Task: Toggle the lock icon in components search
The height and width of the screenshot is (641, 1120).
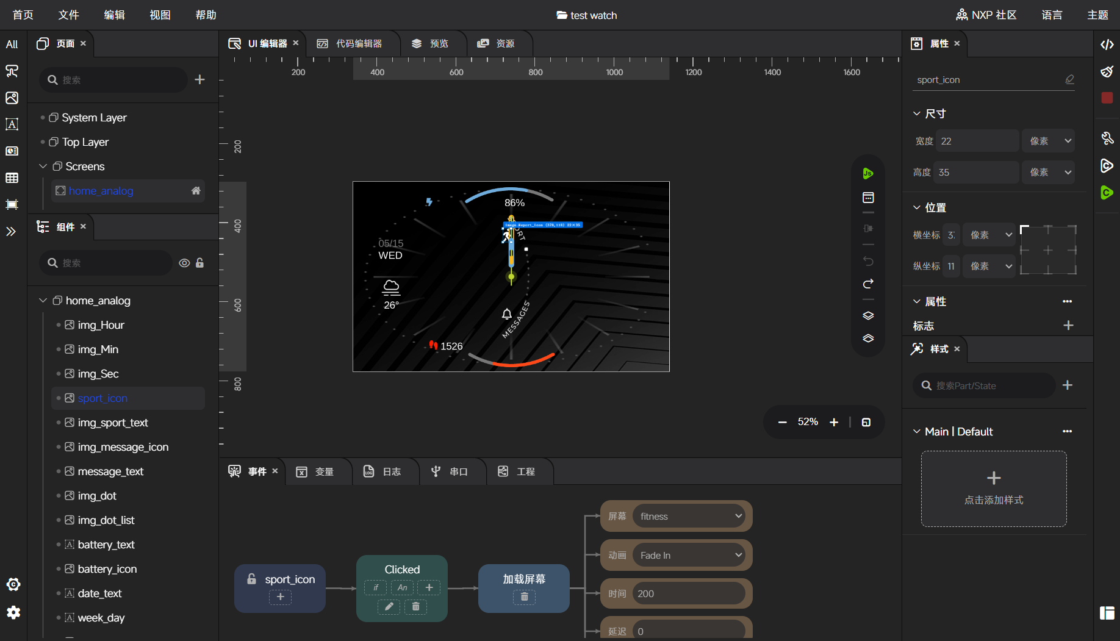Action: coord(199,263)
